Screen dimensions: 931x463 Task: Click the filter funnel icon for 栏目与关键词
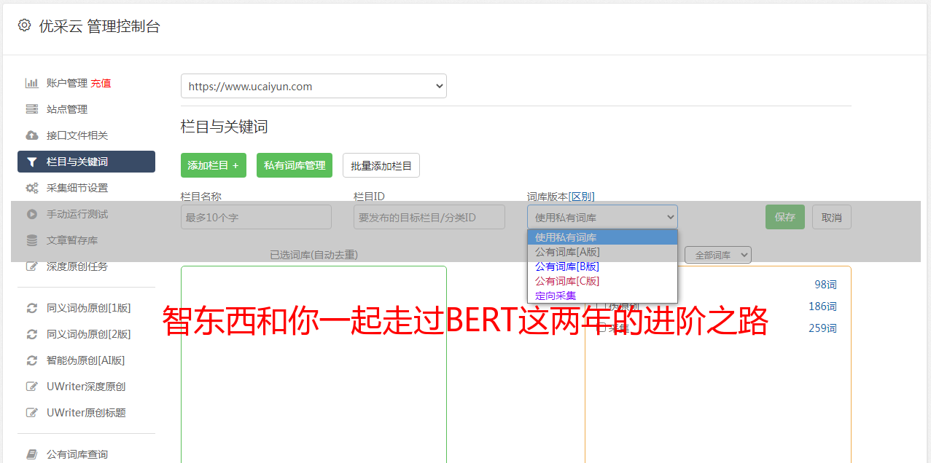pyautogui.click(x=31, y=162)
